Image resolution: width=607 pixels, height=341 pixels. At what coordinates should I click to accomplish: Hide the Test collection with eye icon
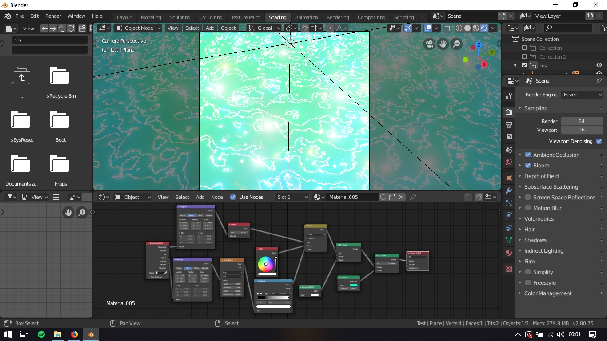coord(599,65)
